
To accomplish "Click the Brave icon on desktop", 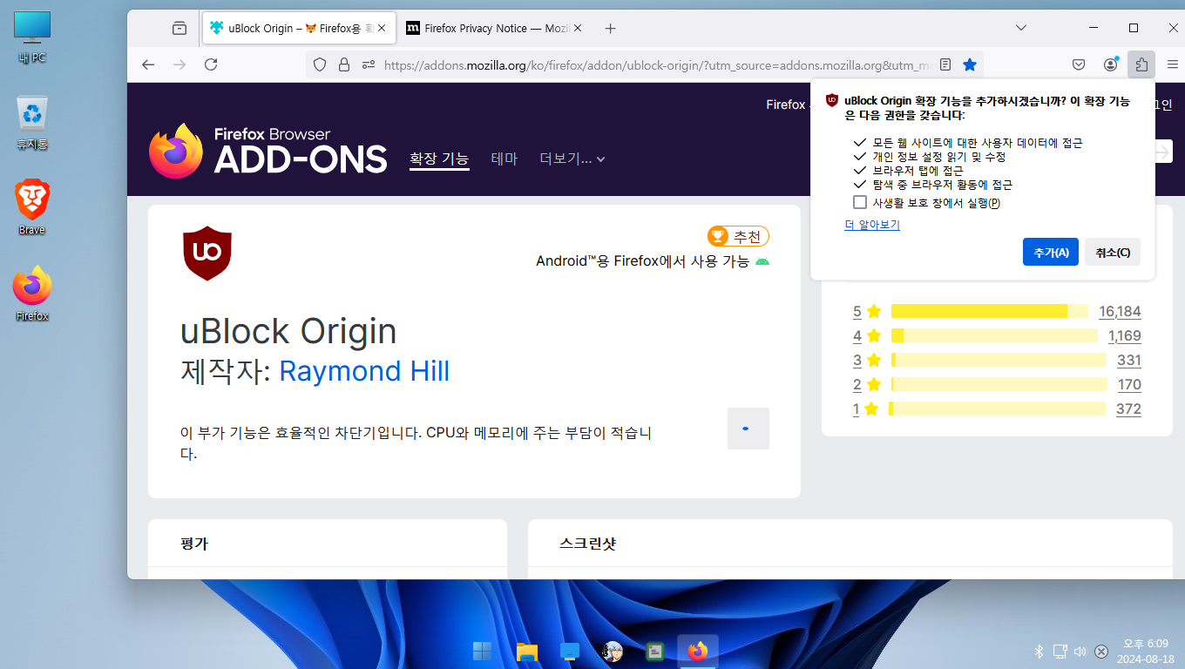I will pos(32,207).
